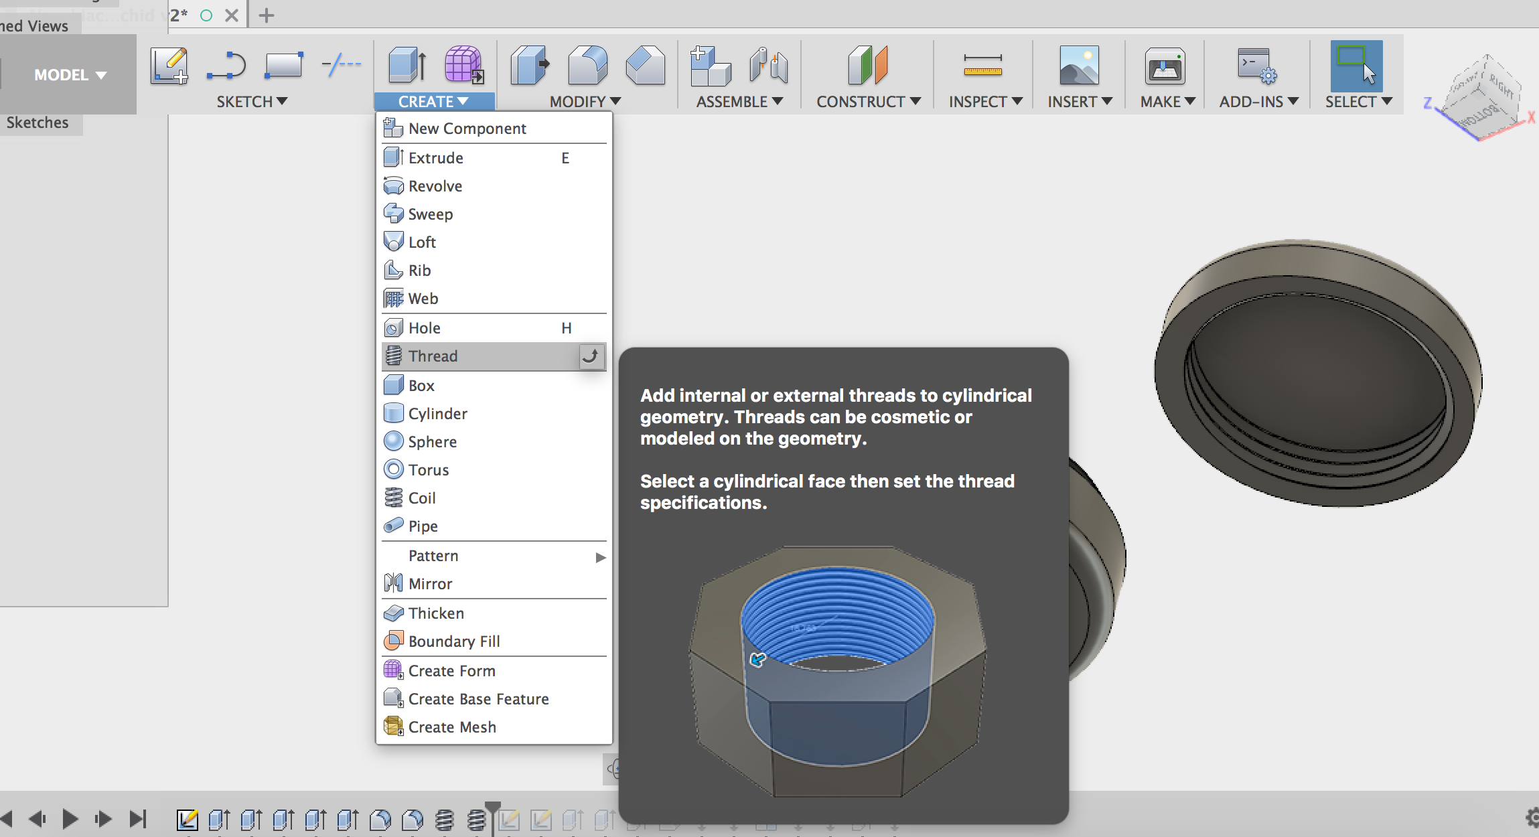The height and width of the screenshot is (837, 1539).
Task: Choose Revolve from the CREATE menu
Action: click(494, 186)
